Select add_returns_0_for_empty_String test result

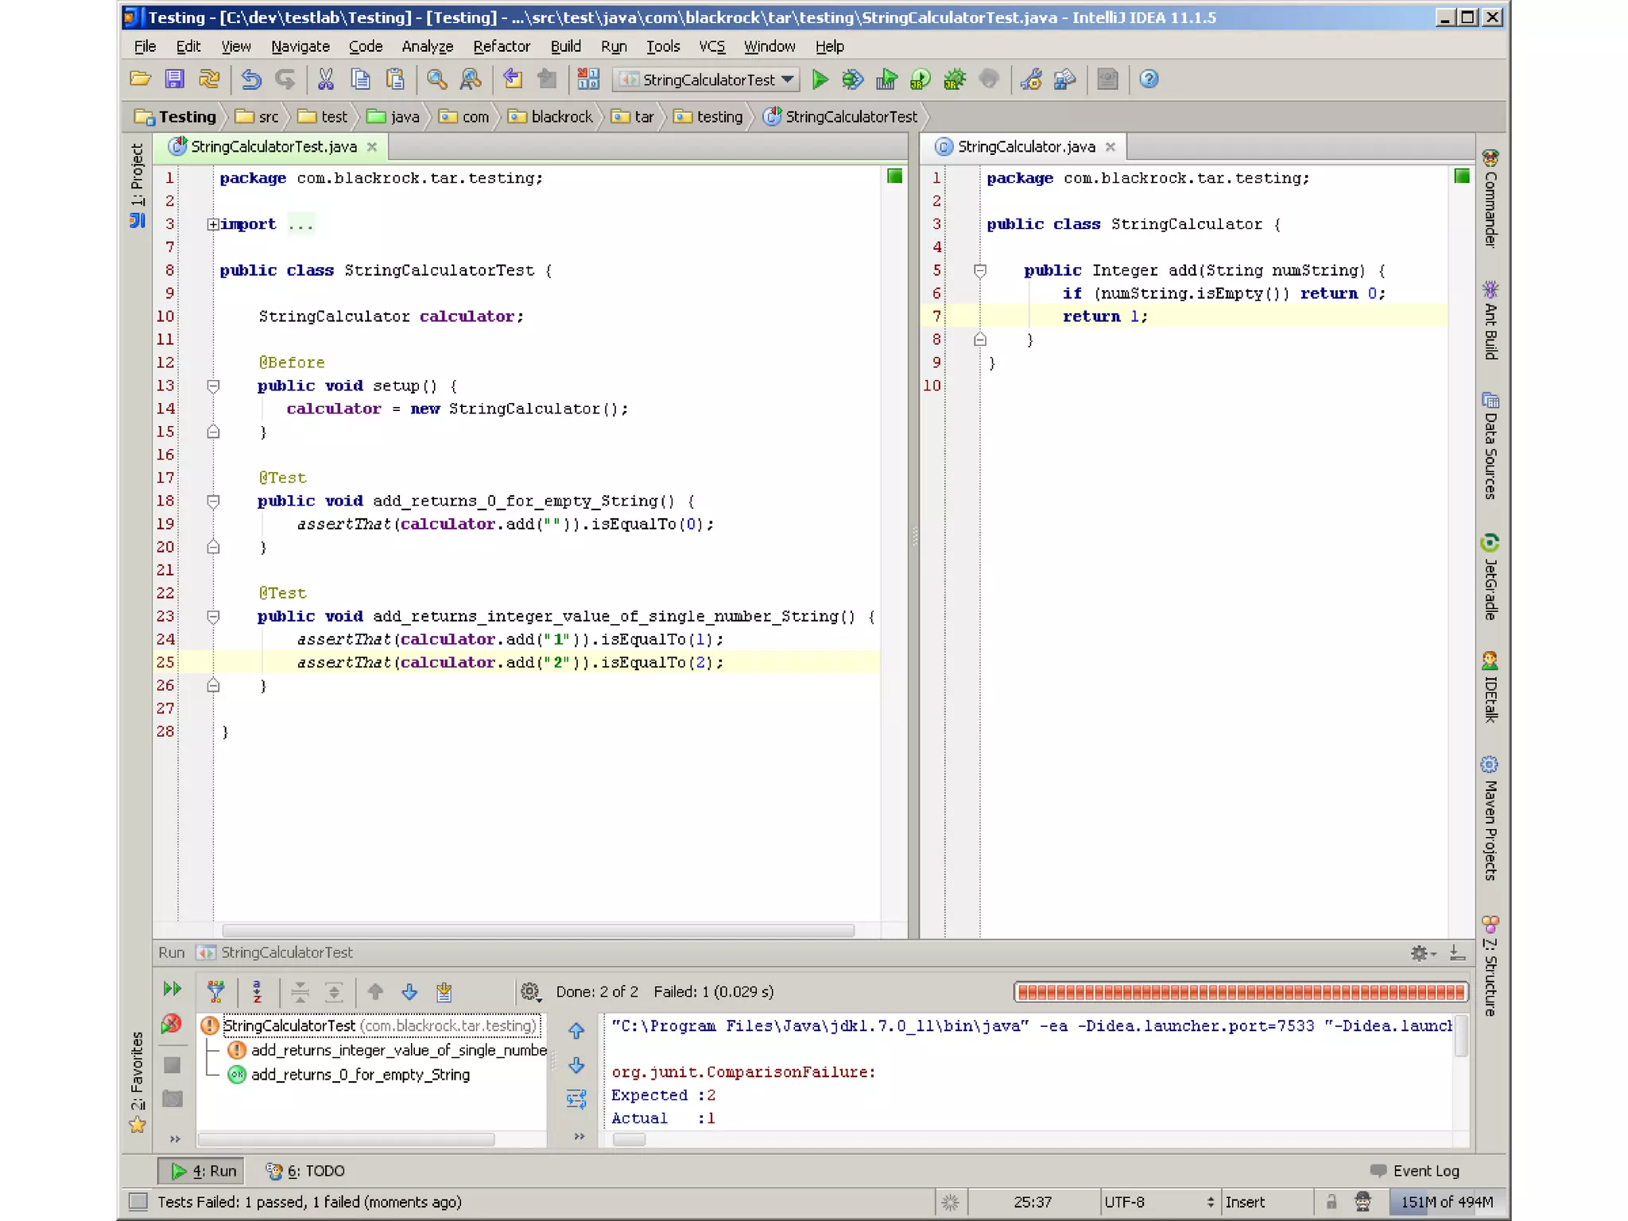pos(360,1075)
